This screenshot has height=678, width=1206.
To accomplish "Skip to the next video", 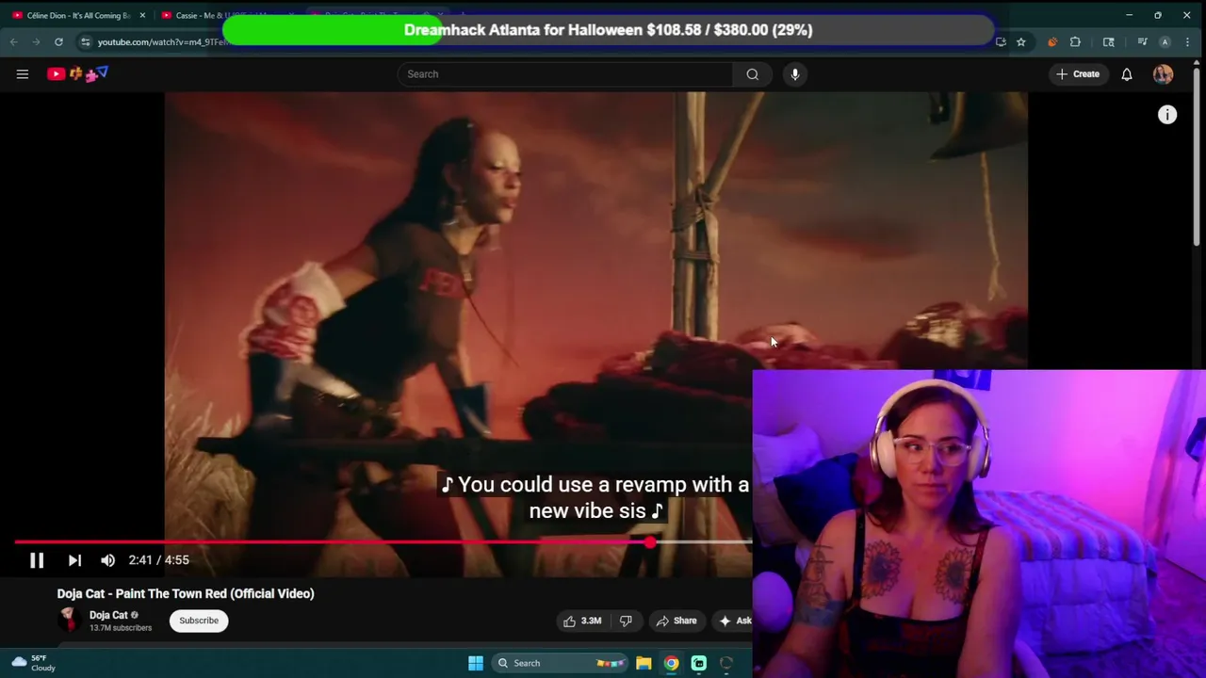I will [x=74, y=560].
